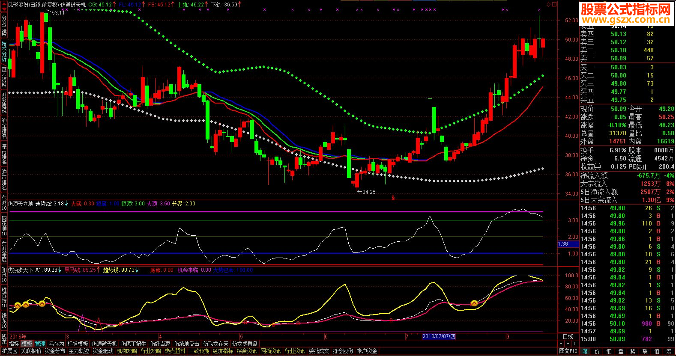Choose the 仿道破天机 template
676x356 pixels.
coord(104,344)
